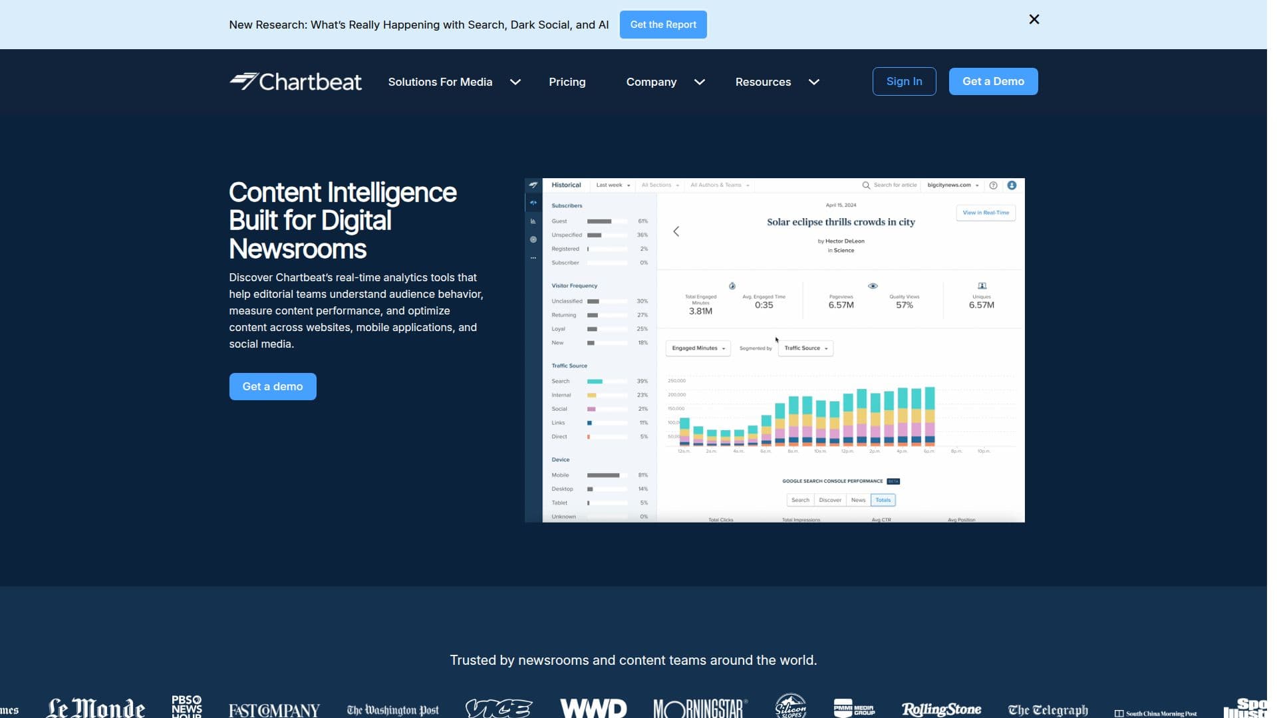Image resolution: width=1277 pixels, height=718 pixels.
Task: Go back using the left arrow beside article title
Action: point(676,231)
